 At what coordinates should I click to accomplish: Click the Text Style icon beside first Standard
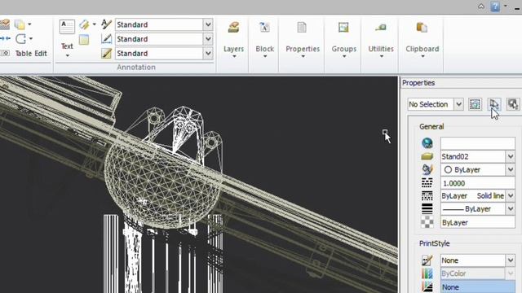(106, 24)
